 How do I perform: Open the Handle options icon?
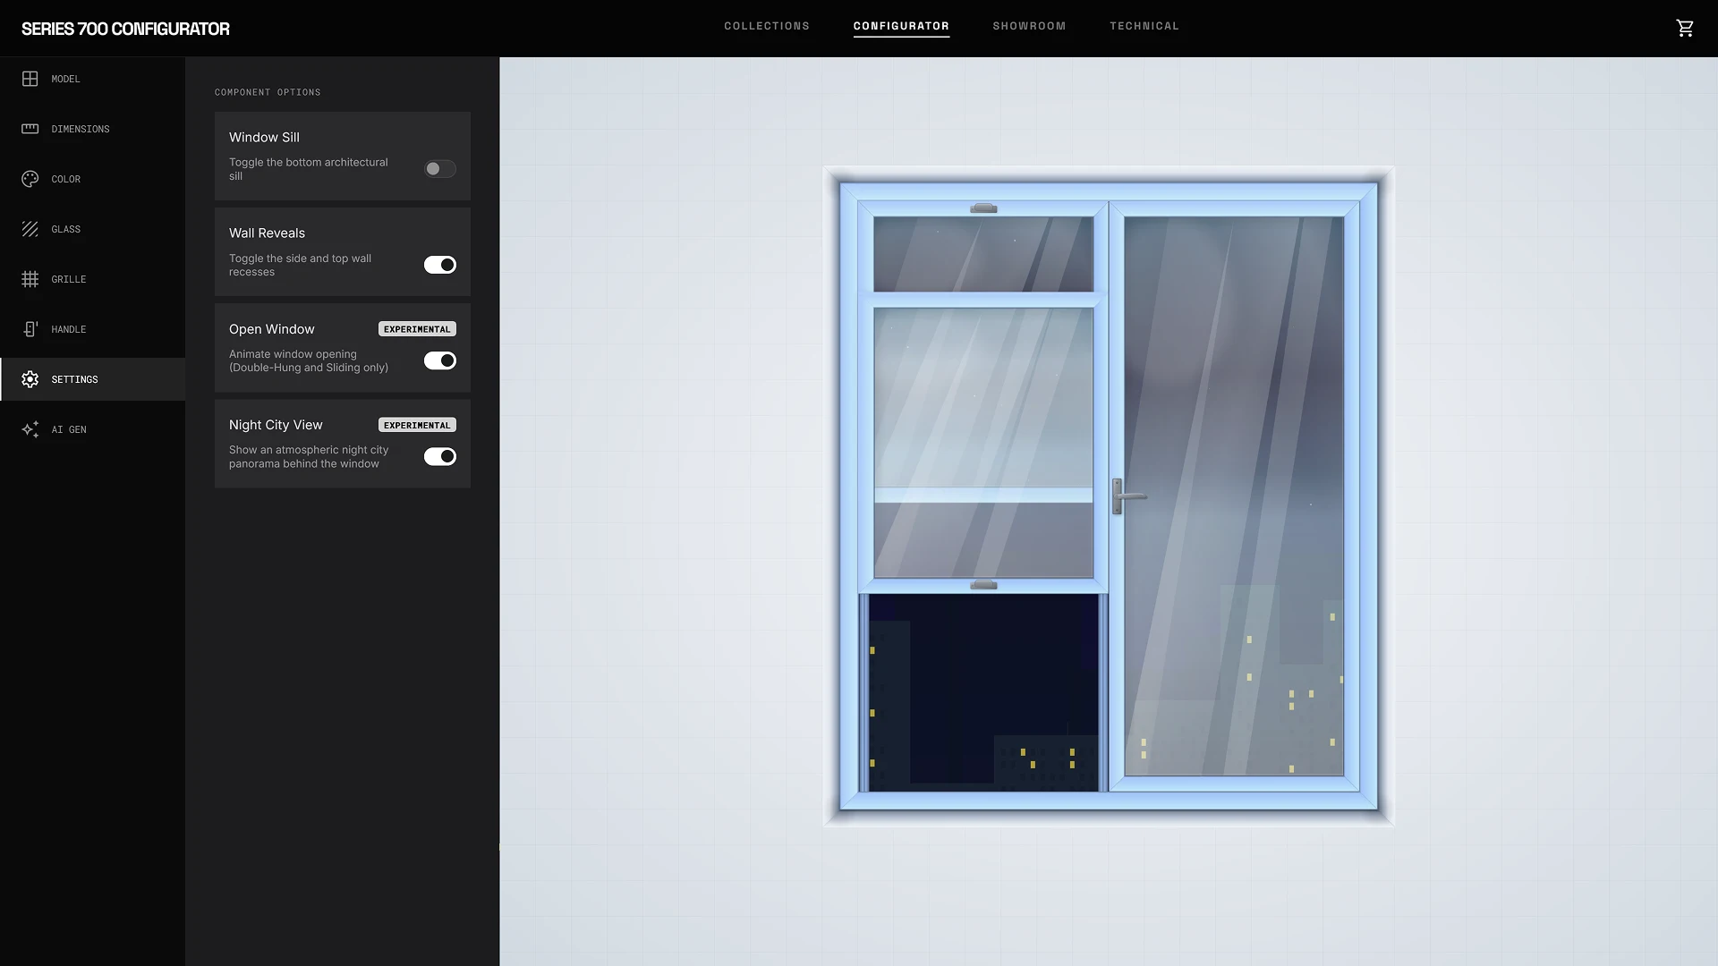tap(30, 329)
